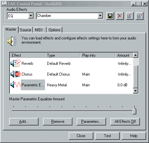Click the Effect column header
Screen dimensions: 149x143
pyautogui.click(x=27, y=55)
